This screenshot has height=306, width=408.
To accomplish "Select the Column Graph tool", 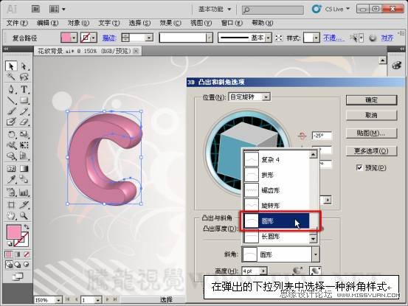I will [24, 192].
